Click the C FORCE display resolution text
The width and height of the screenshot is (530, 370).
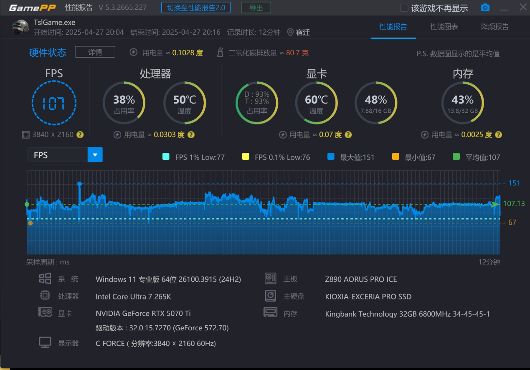[156, 344]
